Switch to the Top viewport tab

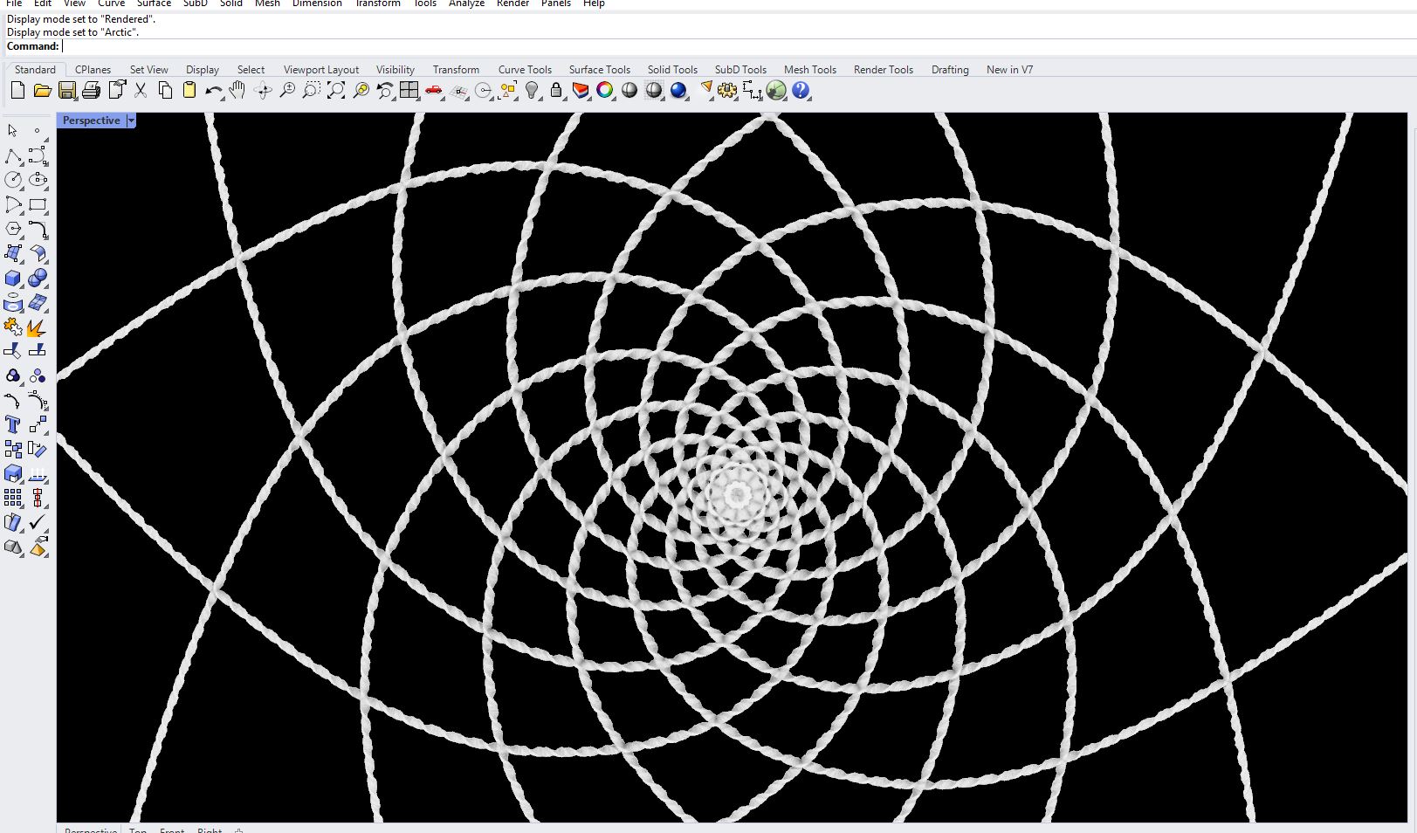(x=138, y=830)
